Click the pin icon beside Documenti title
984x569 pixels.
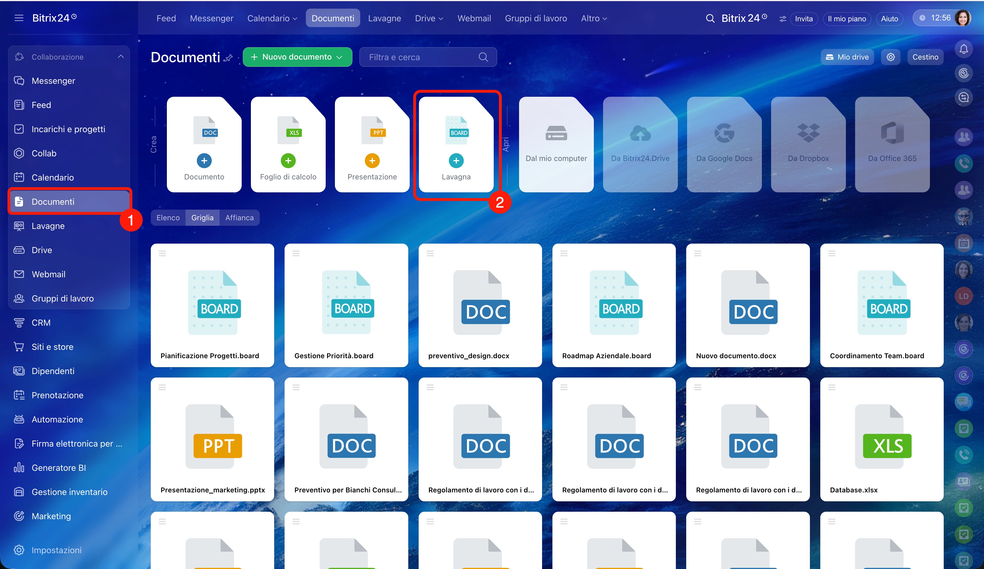229,58
